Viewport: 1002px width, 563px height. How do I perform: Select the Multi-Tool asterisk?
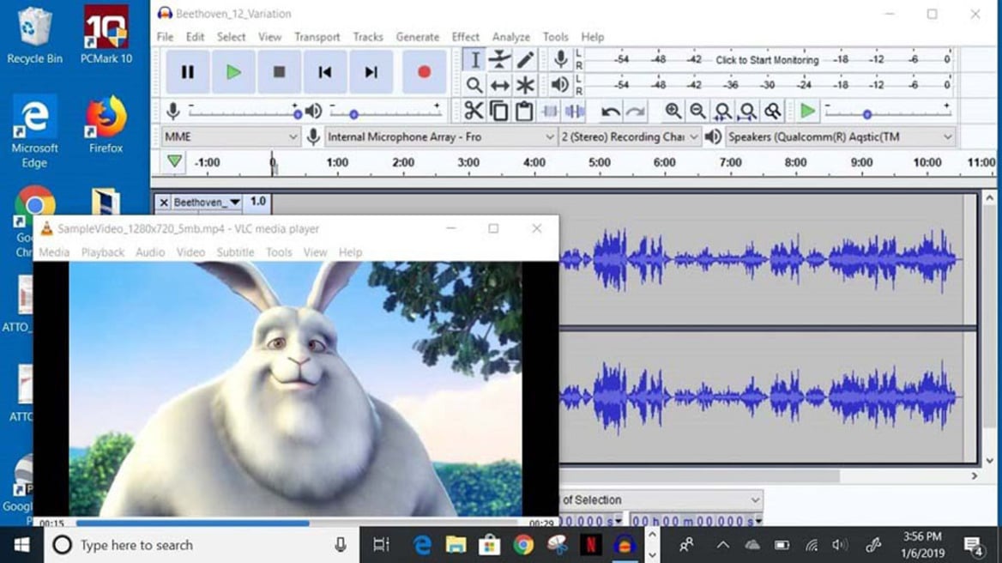[525, 85]
